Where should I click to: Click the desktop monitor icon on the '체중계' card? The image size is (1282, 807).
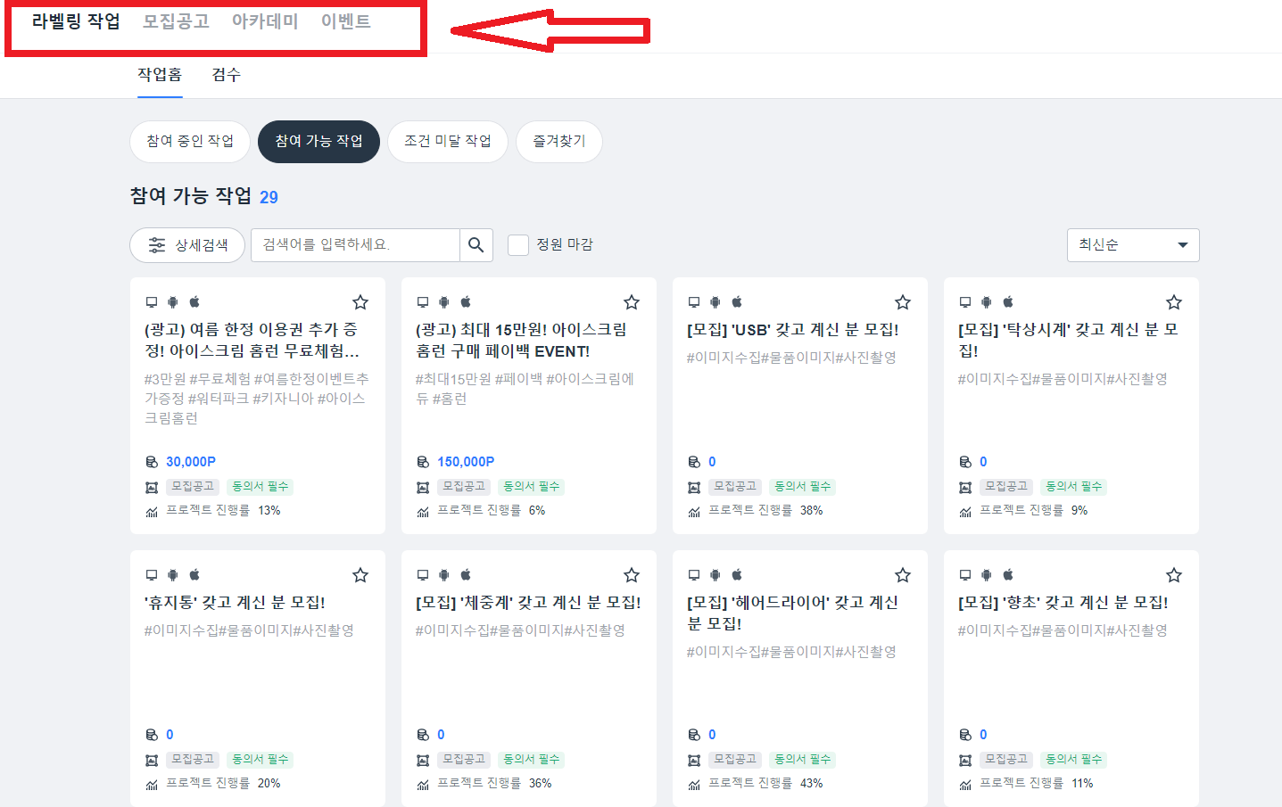point(423,575)
